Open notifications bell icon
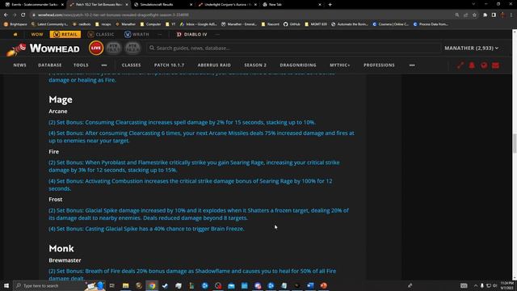The width and height of the screenshot is (517, 291). (472, 65)
